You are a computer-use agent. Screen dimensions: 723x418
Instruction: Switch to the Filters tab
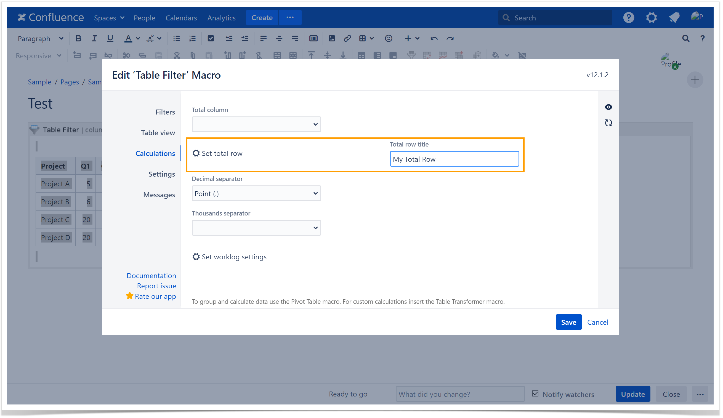point(165,112)
